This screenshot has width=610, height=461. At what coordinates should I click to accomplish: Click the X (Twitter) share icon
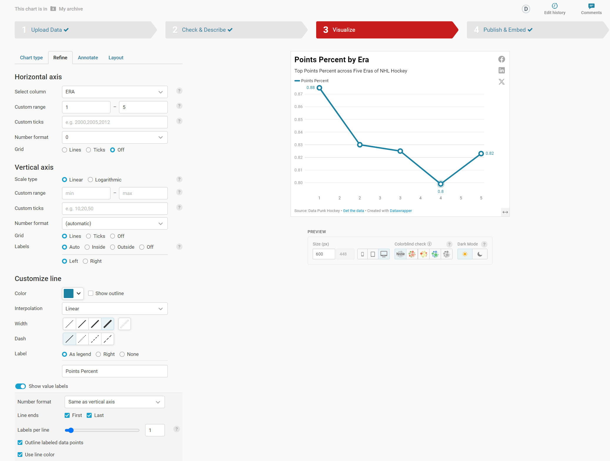pyautogui.click(x=502, y=82)
